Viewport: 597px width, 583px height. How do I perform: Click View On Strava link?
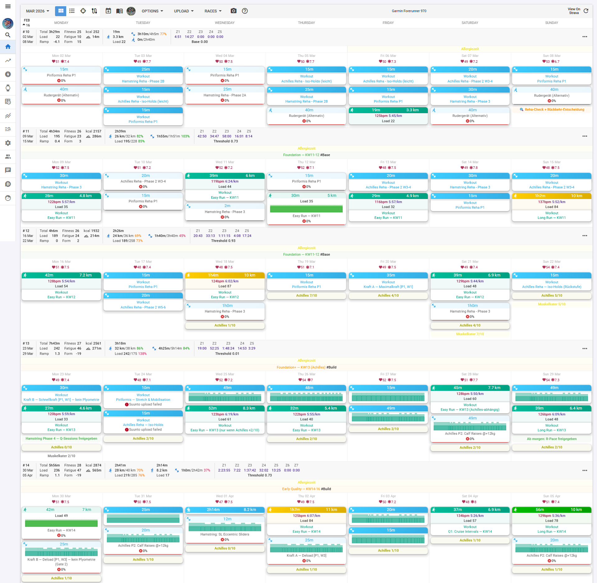tap(574, 11)
